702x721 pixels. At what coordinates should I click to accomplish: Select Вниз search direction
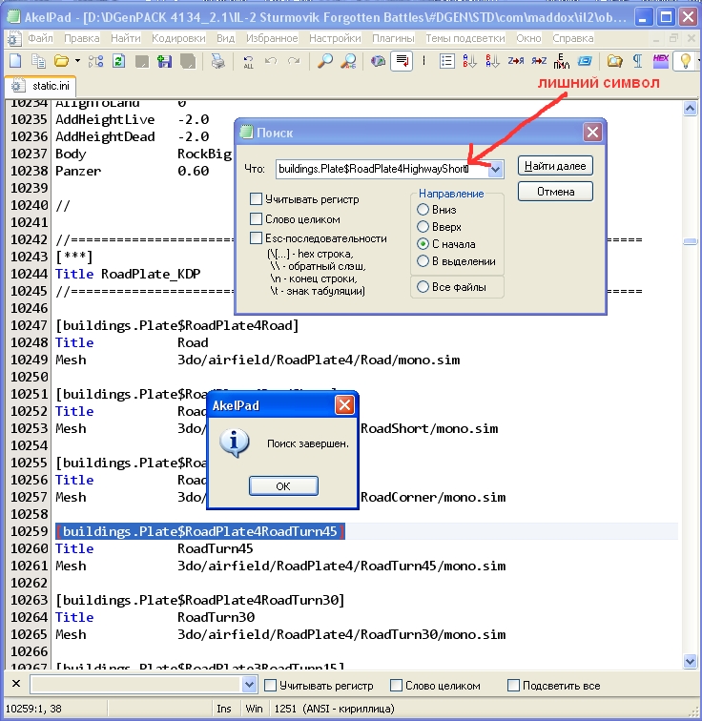[423, 210]
